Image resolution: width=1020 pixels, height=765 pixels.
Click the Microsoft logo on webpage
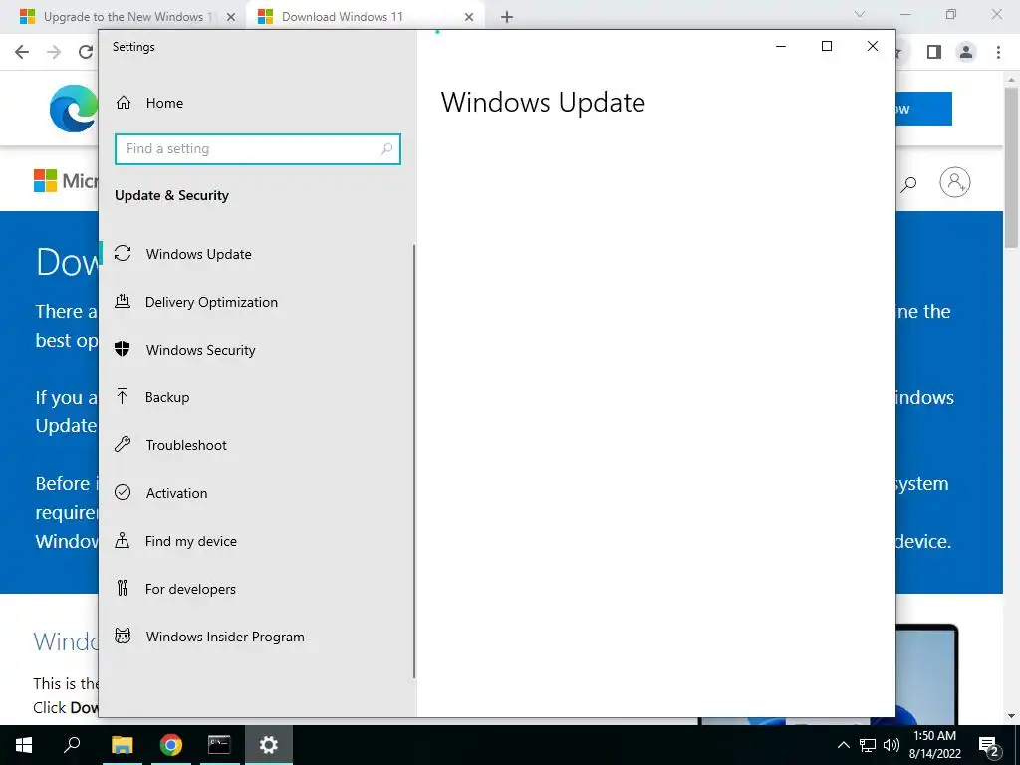pos(65,181)
